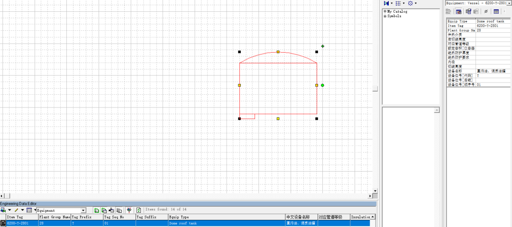Click the right-side yellow handle of the tank
Screen dimensions: 512x227
point(316,85)
